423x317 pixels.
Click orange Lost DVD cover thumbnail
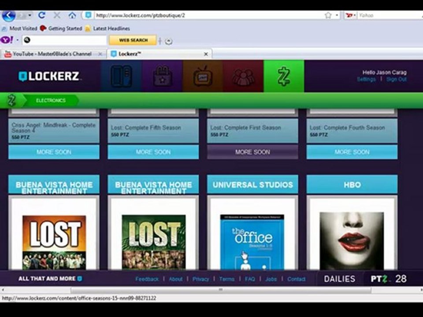tap(54, 242)
